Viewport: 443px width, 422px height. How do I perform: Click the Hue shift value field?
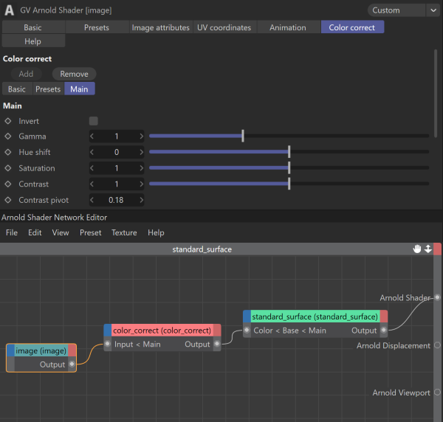[x=117, y=152]
